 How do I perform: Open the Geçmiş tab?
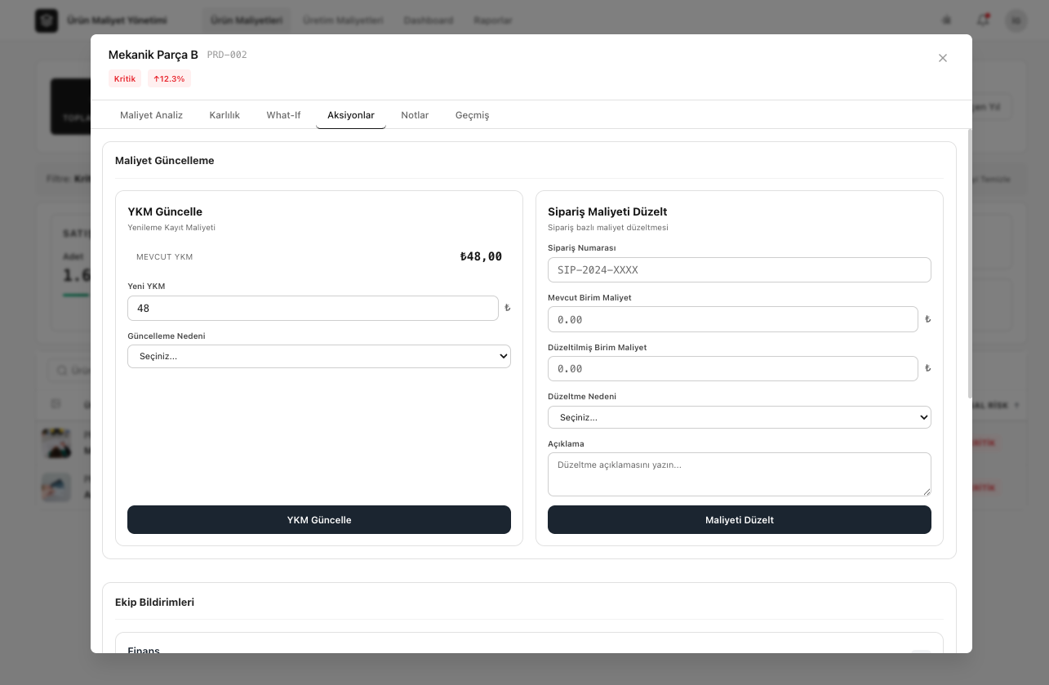[472, 115]
